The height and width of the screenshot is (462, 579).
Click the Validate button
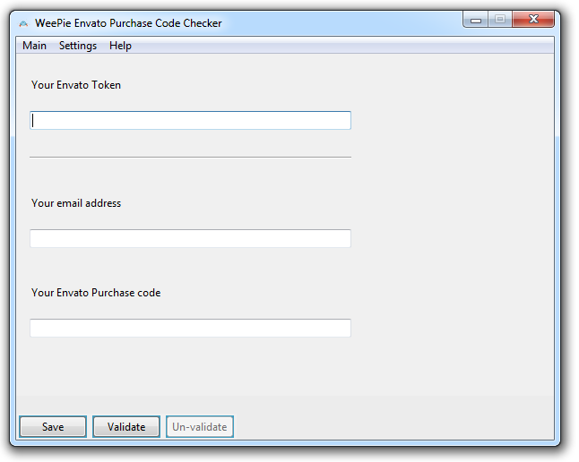click(x=126, y=426)
